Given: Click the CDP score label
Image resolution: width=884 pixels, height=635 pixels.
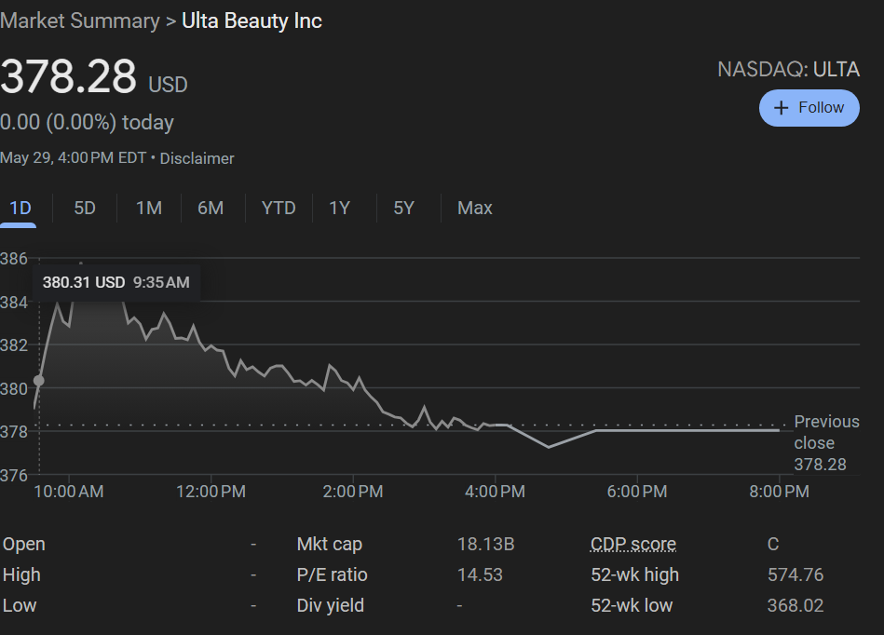Looking at the screenshot, I should [633, 545].
